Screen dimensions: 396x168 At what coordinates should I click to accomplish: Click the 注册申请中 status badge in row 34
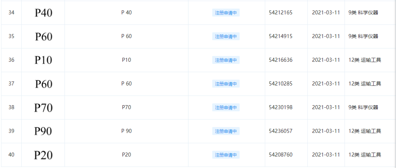(226, 13)
